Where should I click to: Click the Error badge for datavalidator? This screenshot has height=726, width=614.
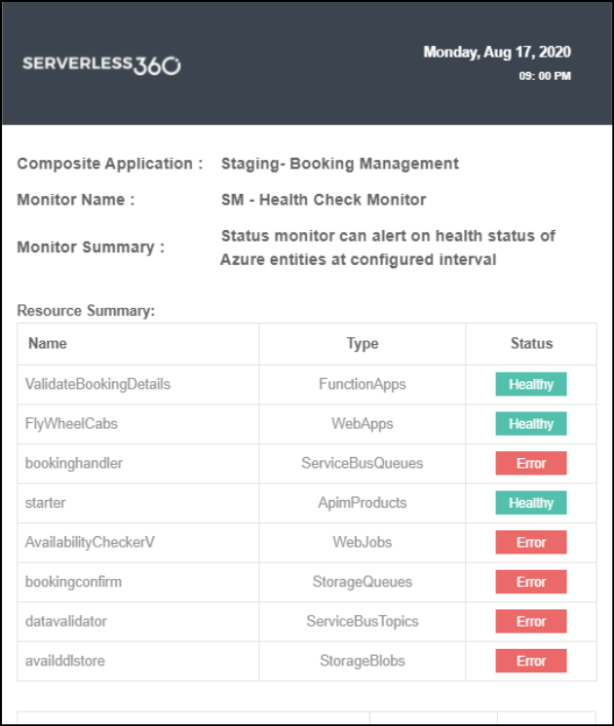pyautogui.click(x=531, y=622)
